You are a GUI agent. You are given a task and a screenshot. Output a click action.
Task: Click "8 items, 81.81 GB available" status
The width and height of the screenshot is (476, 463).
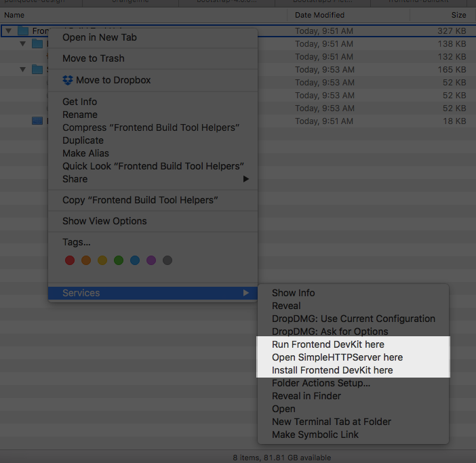coord(281,458)
